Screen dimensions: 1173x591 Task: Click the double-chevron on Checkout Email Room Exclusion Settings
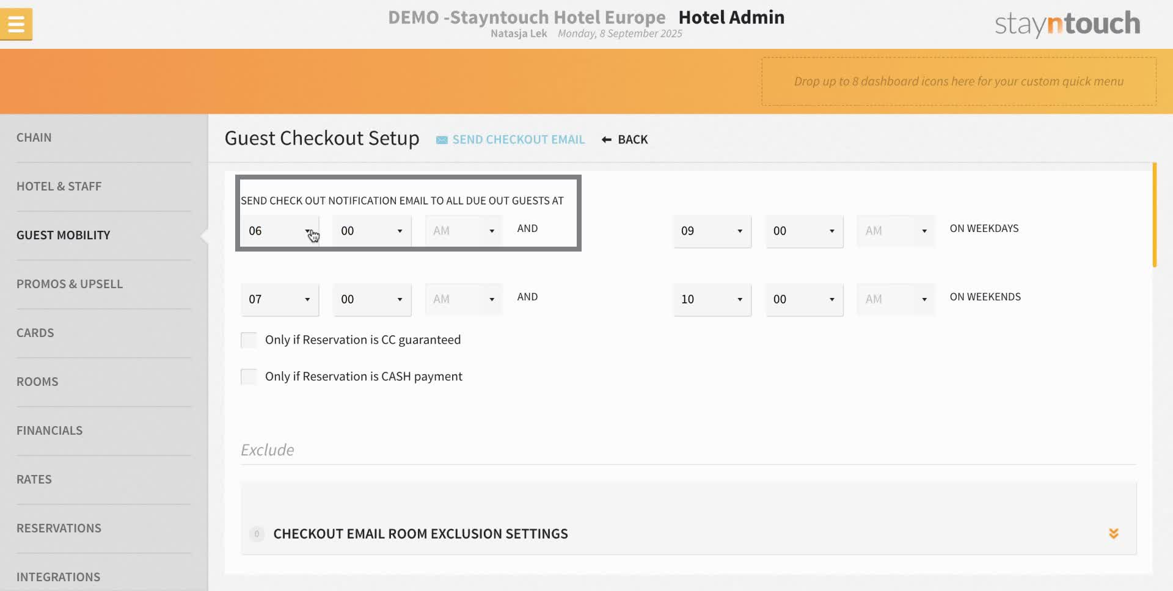pos(1114,533)
